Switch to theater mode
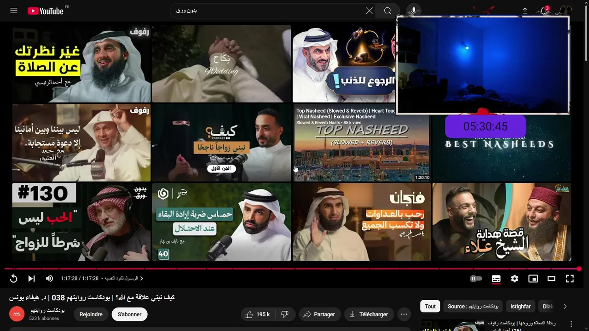This screenshot has height=331, width=589. 551,279
